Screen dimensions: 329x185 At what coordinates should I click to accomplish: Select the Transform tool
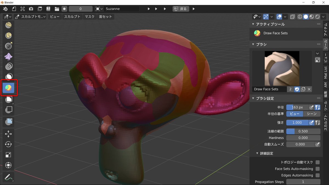point(9,165)
